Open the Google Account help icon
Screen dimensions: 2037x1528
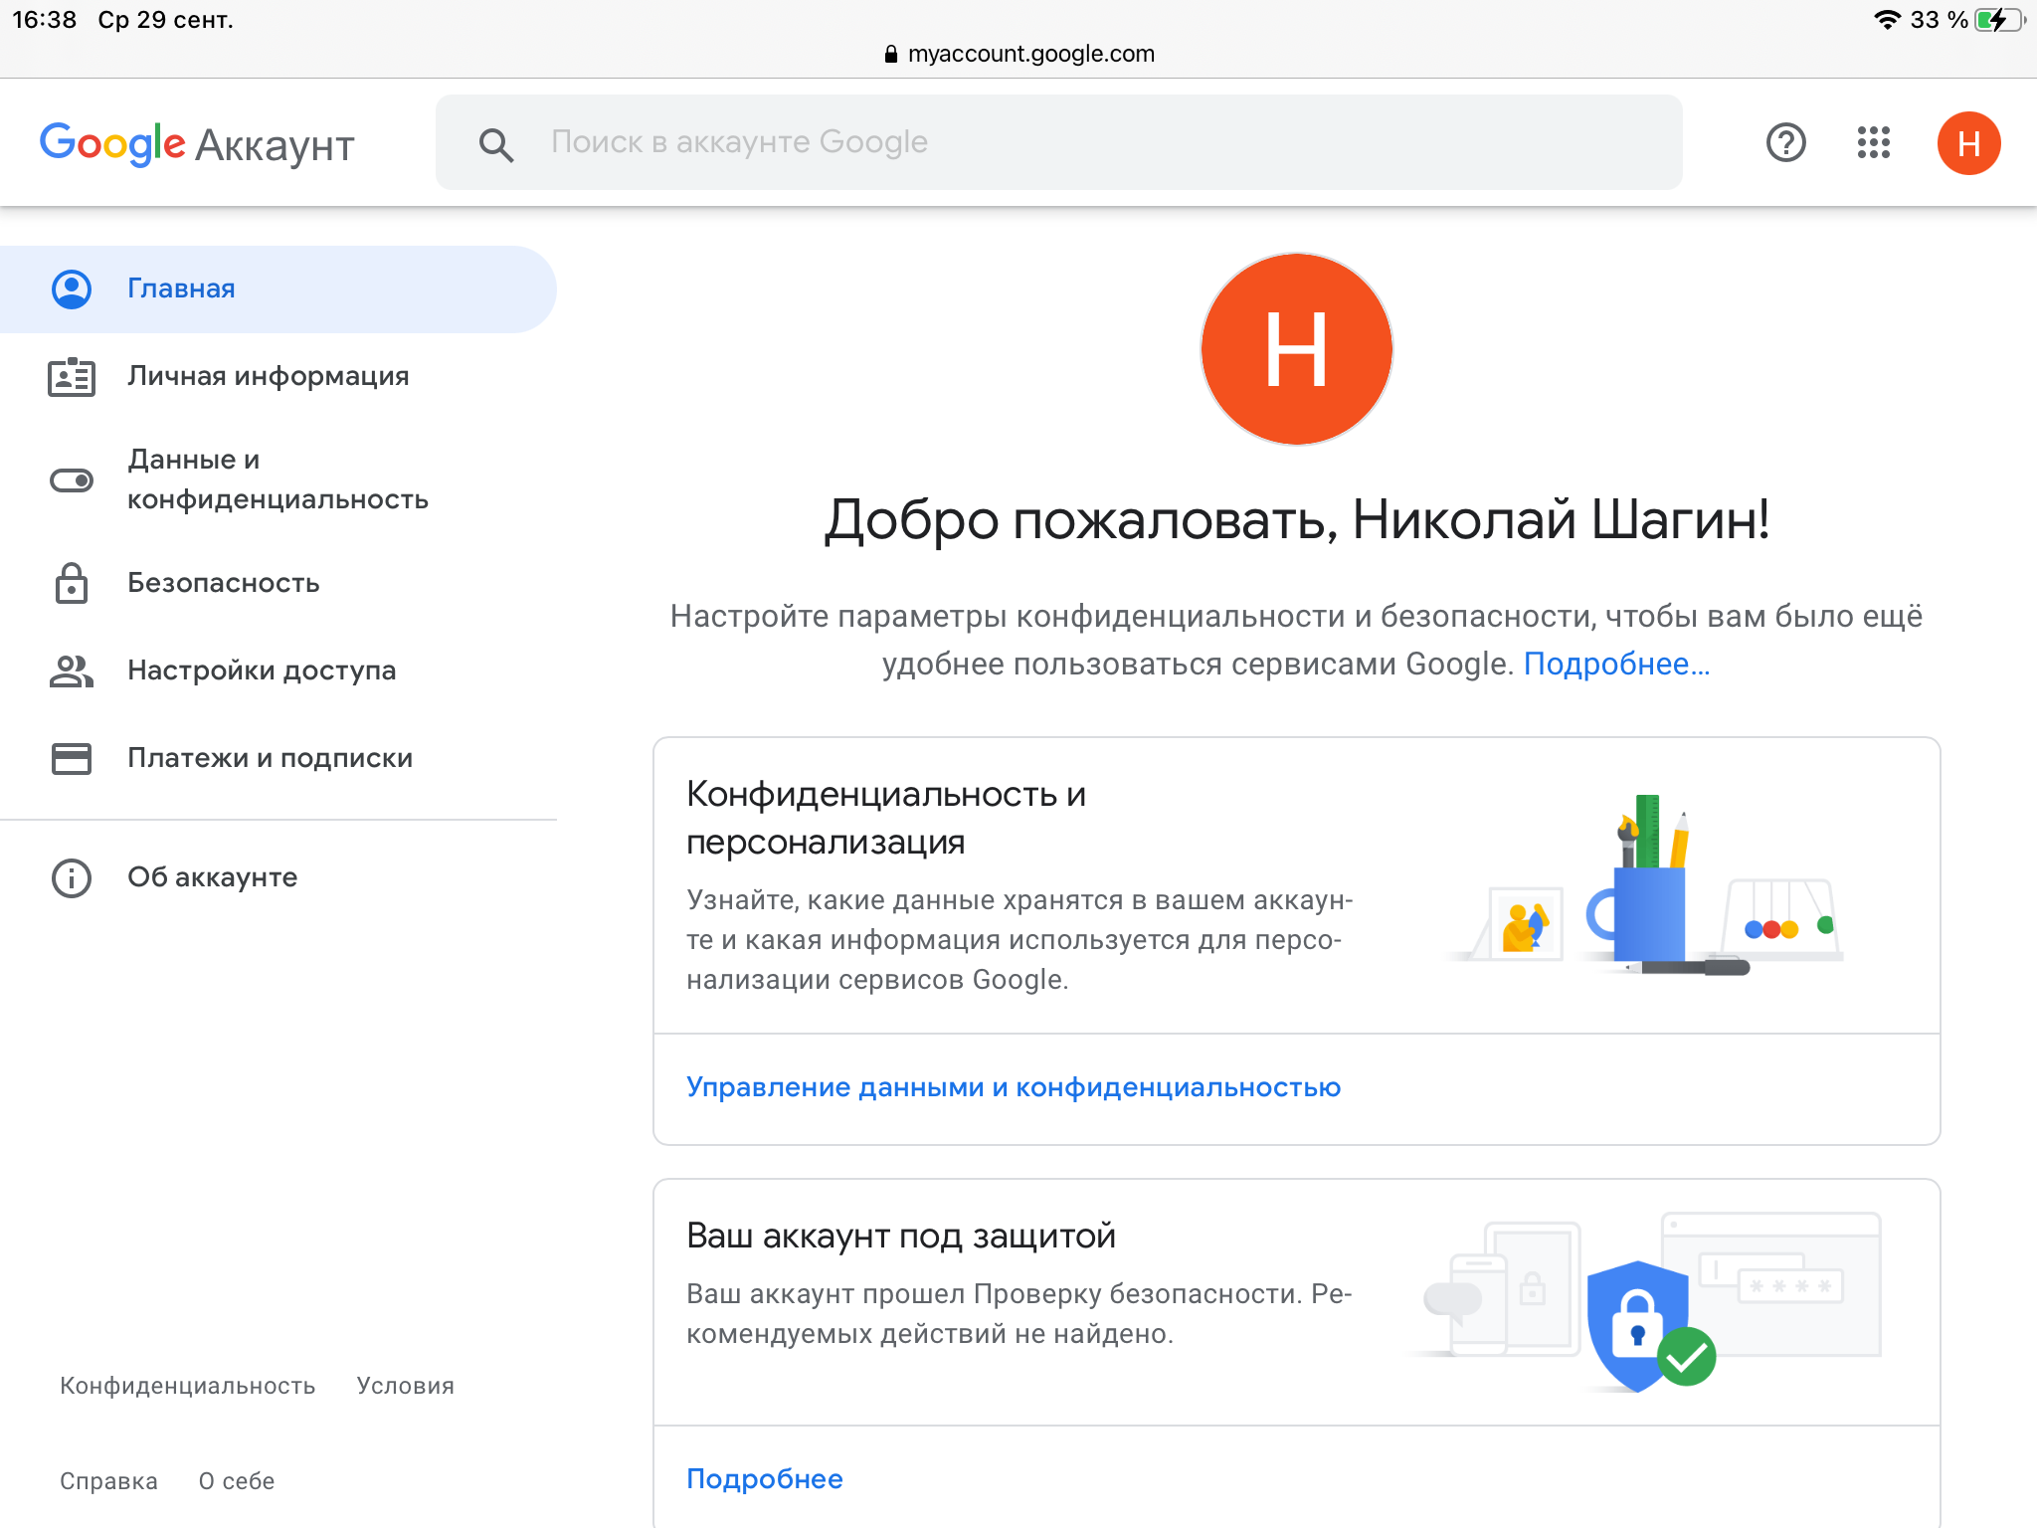1785,143
